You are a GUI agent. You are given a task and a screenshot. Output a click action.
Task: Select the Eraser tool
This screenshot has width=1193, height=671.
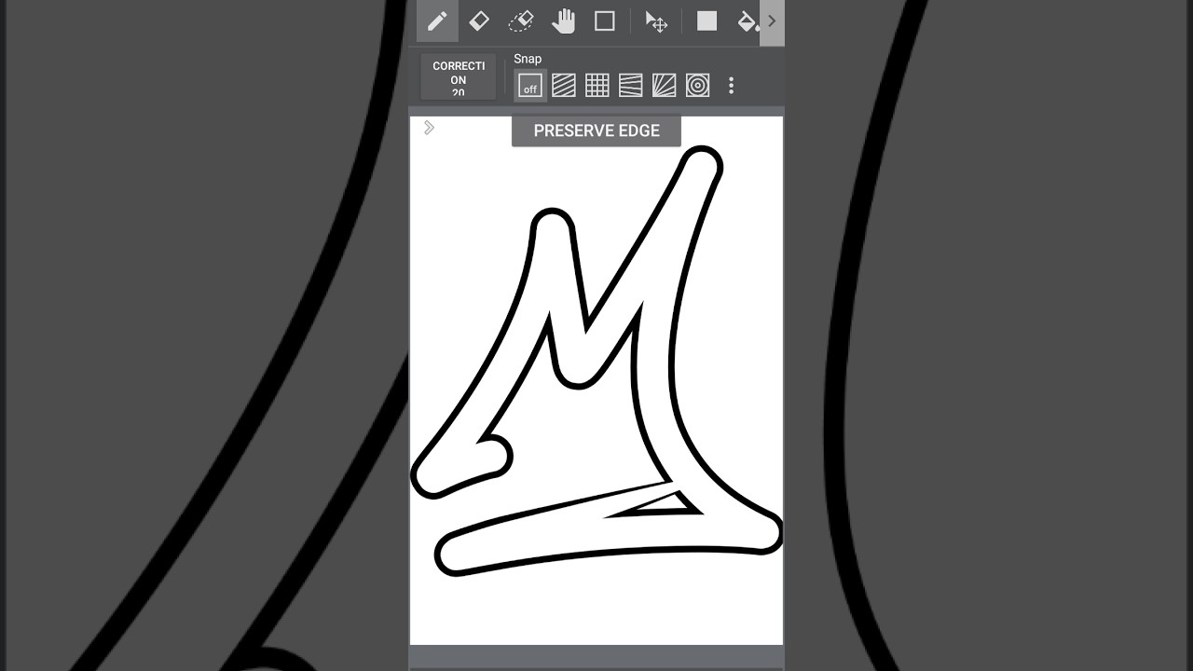tap(479, 21)
